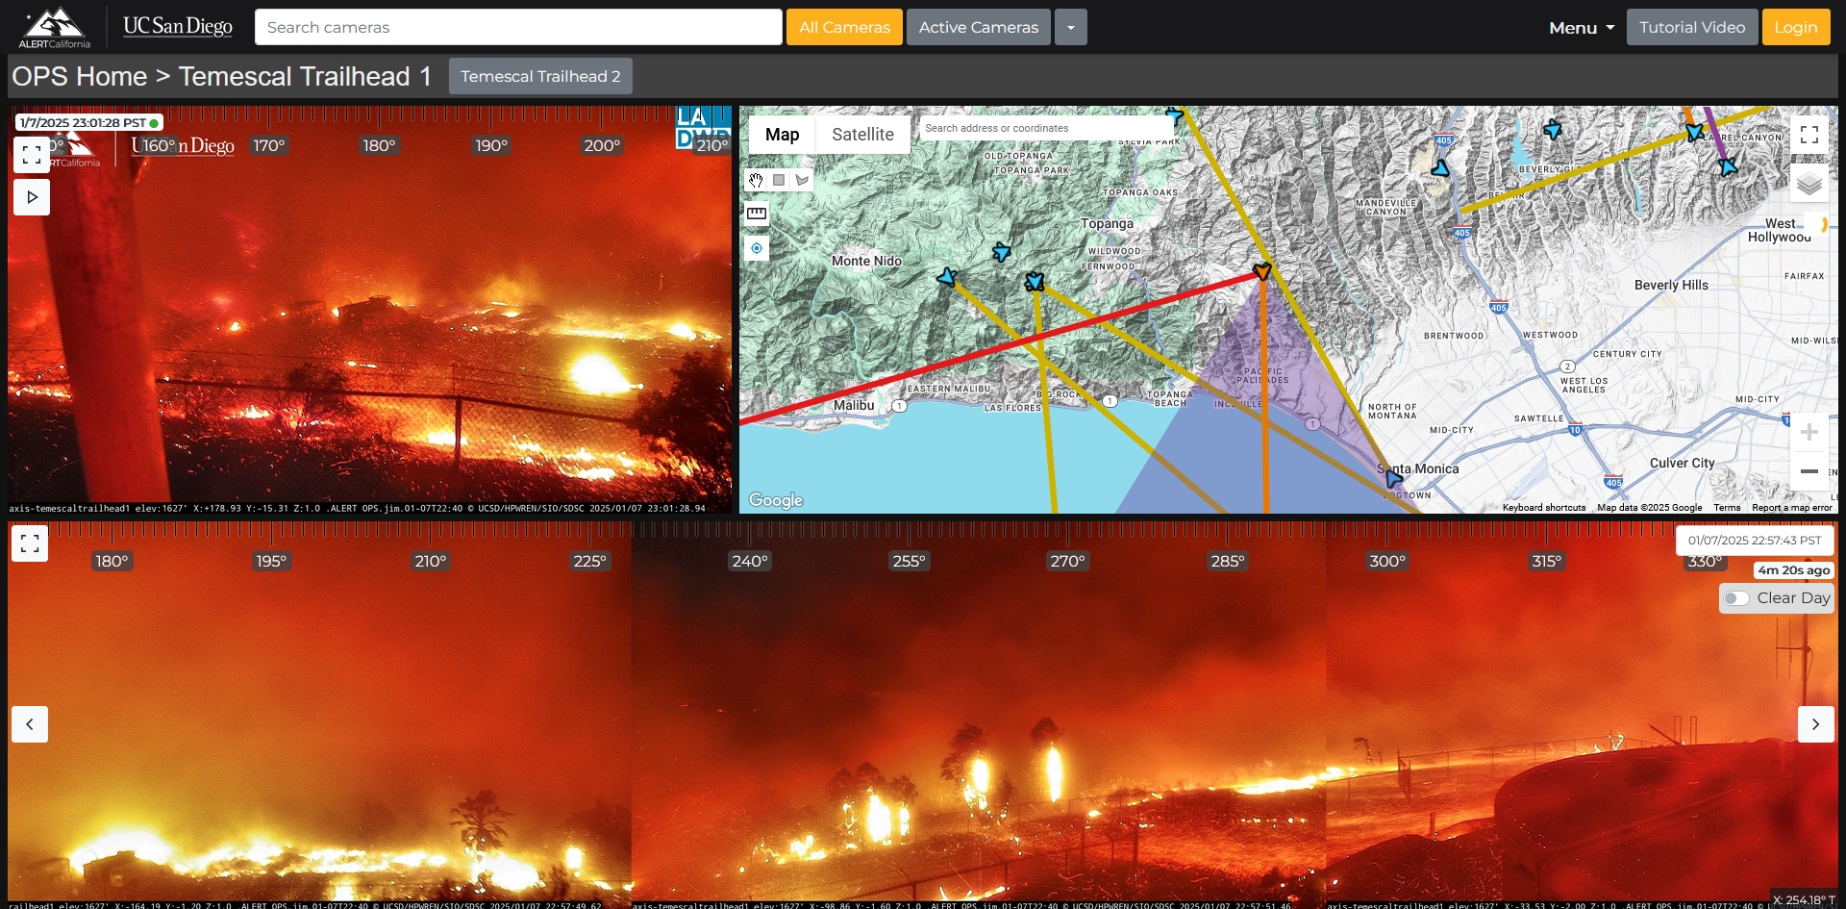Toggle fullscreen view of the map
Screen dimensions: 1846x909
(1809, 135)
